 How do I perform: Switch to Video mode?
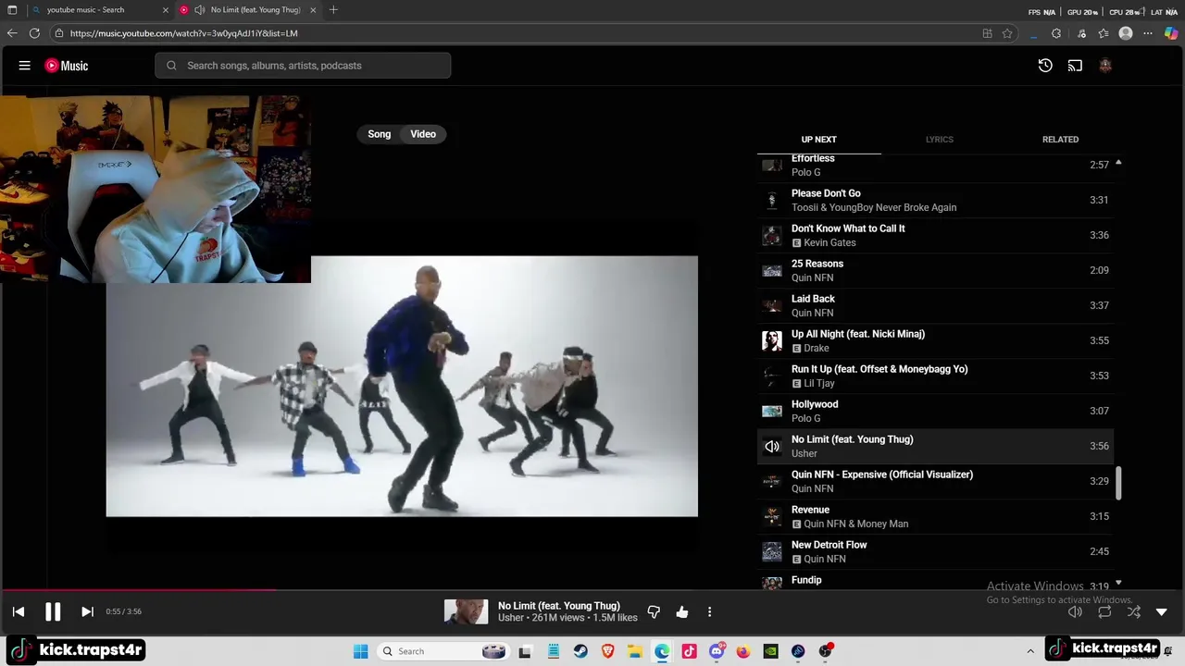point(423,134)
